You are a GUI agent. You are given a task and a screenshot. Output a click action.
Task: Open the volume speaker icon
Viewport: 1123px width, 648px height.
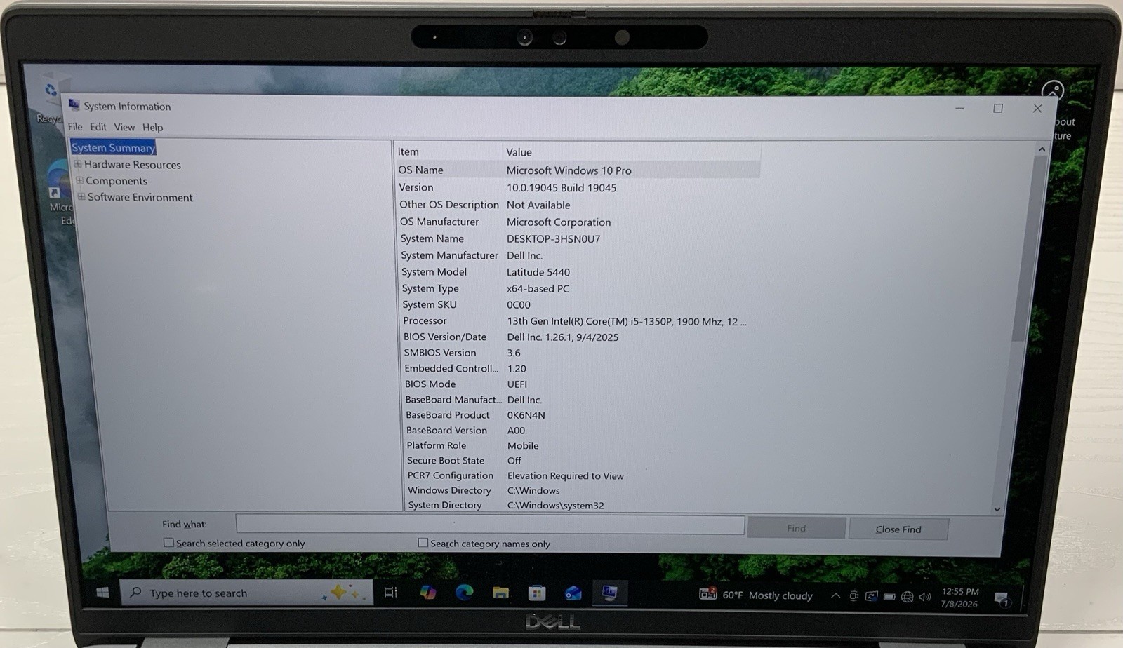click(925, 597)
